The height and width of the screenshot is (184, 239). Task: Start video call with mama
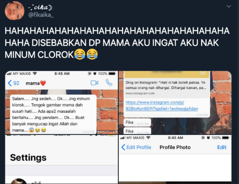tap(94, 83)
